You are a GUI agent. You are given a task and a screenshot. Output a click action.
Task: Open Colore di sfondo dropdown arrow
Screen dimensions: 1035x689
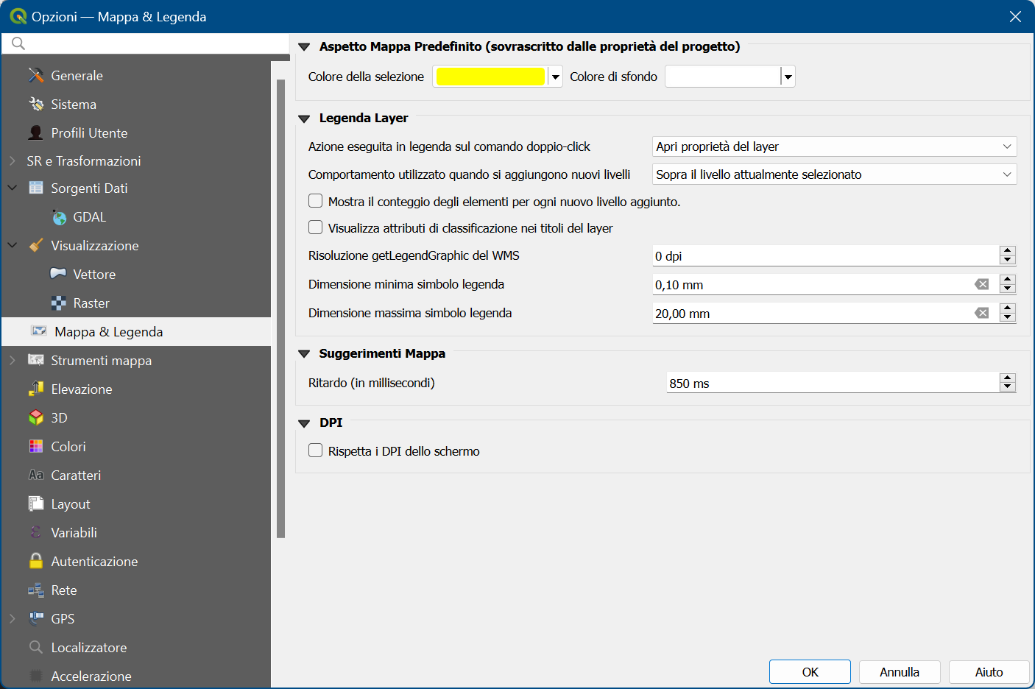point(788,77)
